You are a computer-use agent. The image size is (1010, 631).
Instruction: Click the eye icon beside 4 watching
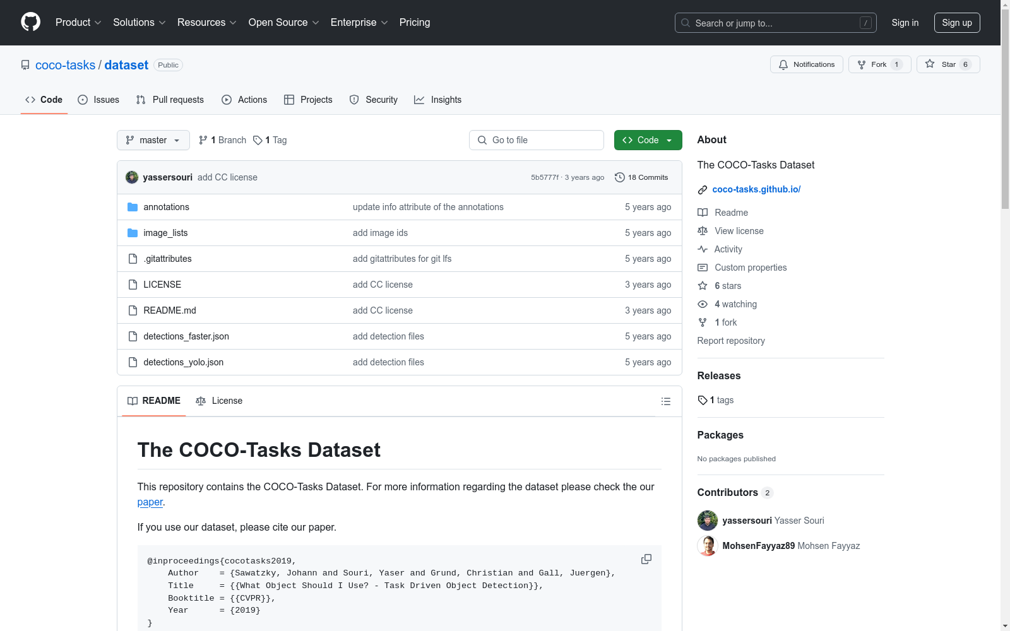[x=703, y=304]
